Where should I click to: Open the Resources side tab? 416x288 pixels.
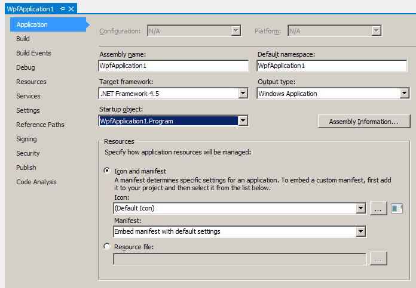(31, 82)
